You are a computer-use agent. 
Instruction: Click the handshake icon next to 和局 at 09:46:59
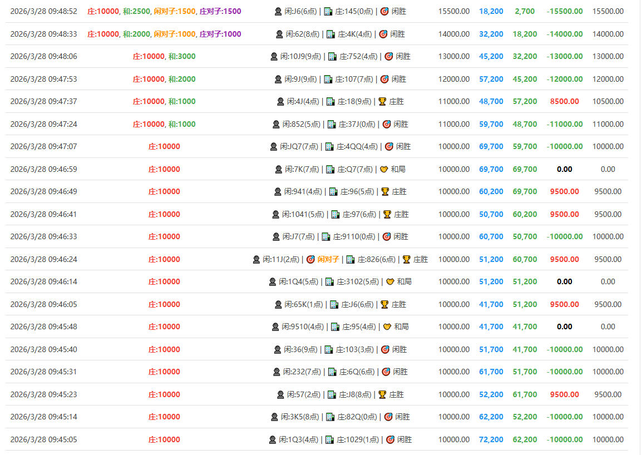[x=384, y=169]
